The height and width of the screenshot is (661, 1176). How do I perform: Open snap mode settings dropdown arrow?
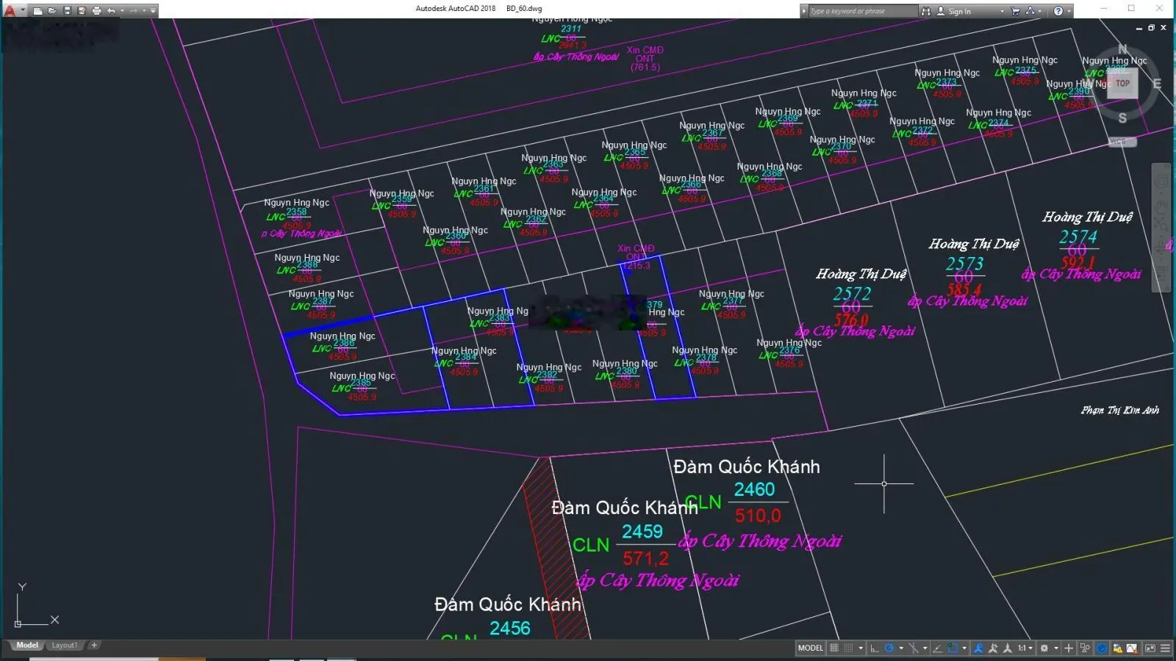861,648
